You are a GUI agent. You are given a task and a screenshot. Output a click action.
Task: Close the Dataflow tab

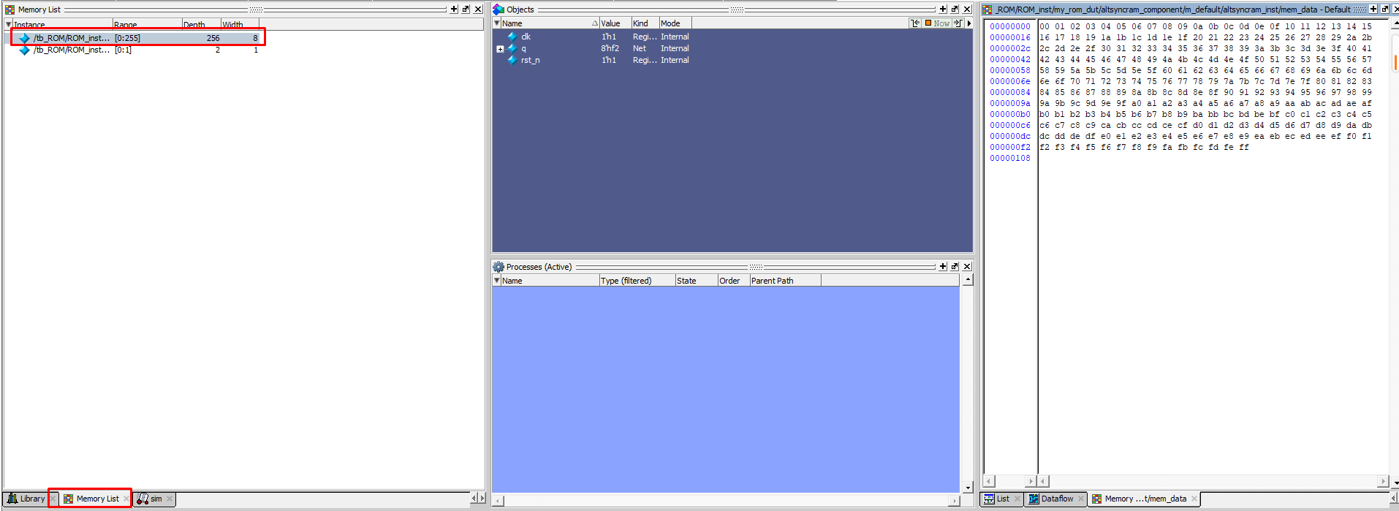1081,499
